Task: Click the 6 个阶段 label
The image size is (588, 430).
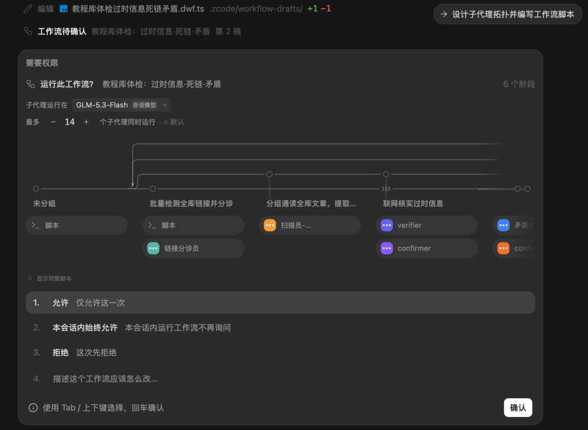Action: tap(519, 84)
